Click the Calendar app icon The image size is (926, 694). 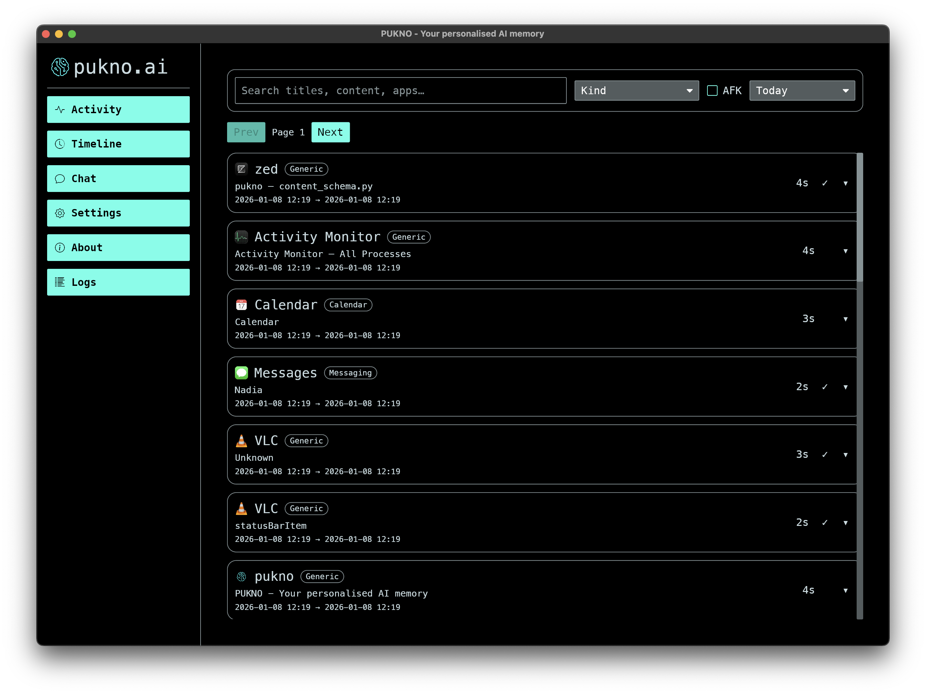click(241, 304)
